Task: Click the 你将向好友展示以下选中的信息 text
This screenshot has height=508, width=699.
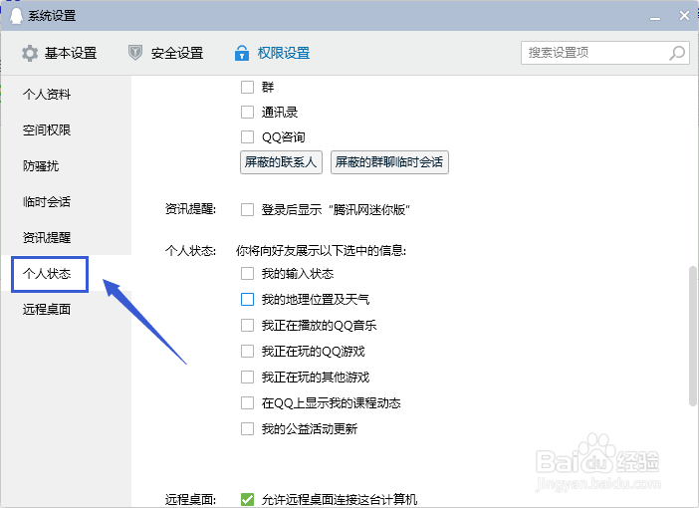Action: (x=321, y=251)
